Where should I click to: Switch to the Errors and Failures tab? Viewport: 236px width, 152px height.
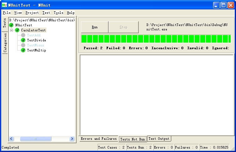point(99,139)
